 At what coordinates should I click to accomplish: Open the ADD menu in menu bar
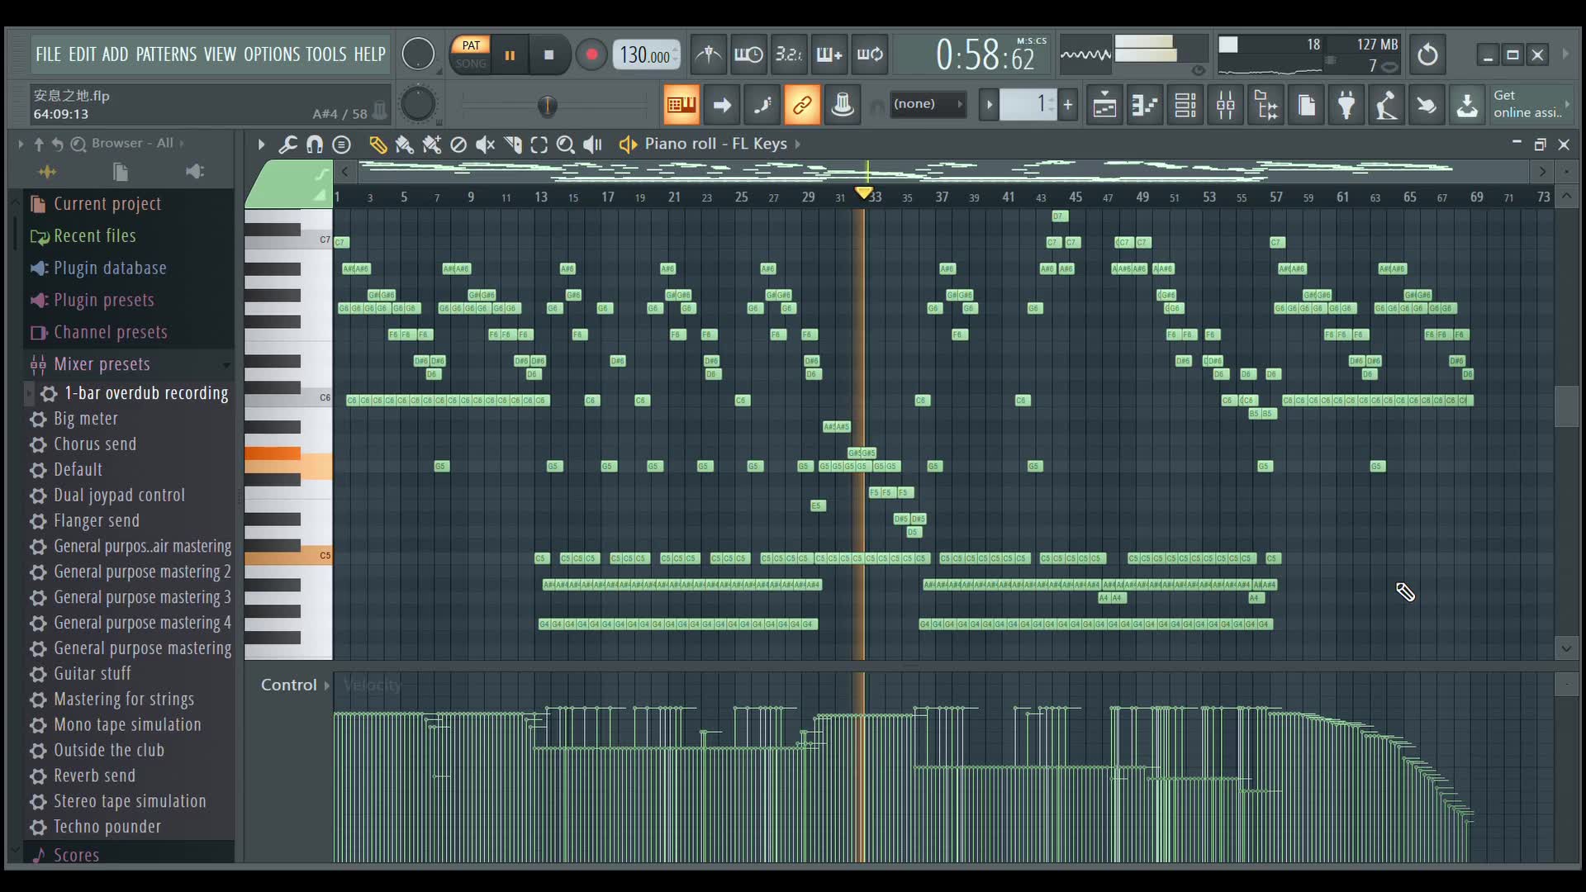[114, 54]
